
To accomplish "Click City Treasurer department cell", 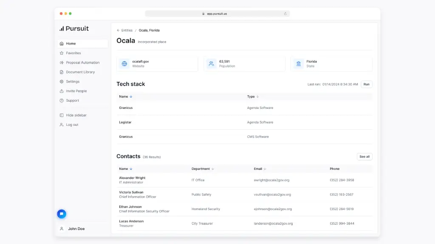I will click(x=202, y=224).
